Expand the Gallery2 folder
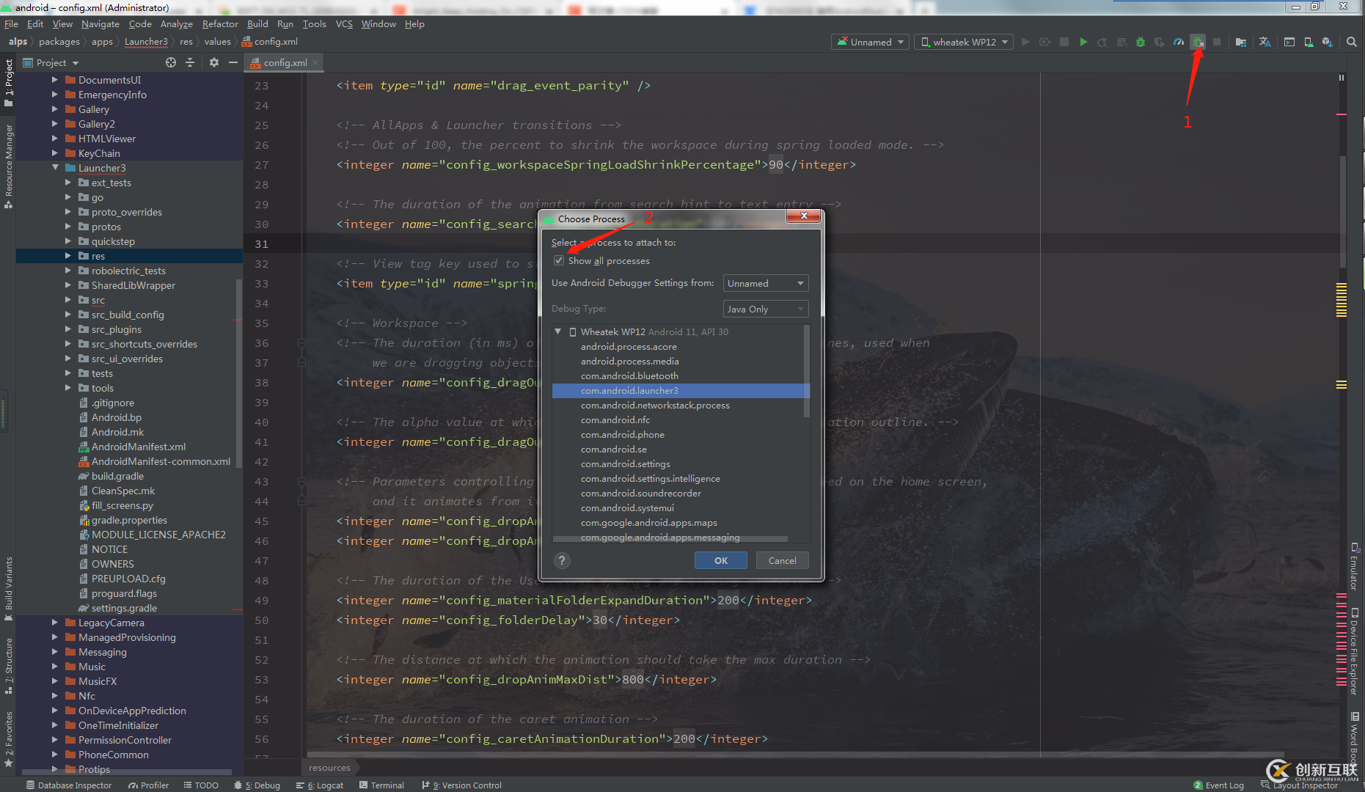This screenshot has height=792, width=1365. pyautogui.click(x=55, y=124)
